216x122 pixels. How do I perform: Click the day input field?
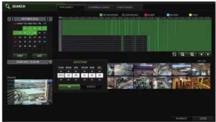(x=76, y=75)
